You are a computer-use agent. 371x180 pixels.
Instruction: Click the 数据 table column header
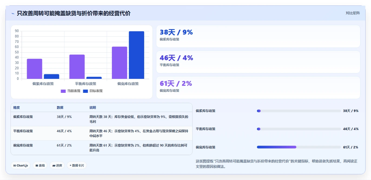[x=60, y=107]
